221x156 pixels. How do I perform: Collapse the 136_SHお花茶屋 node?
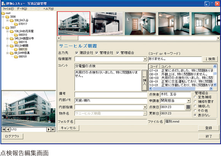point(8,31)
